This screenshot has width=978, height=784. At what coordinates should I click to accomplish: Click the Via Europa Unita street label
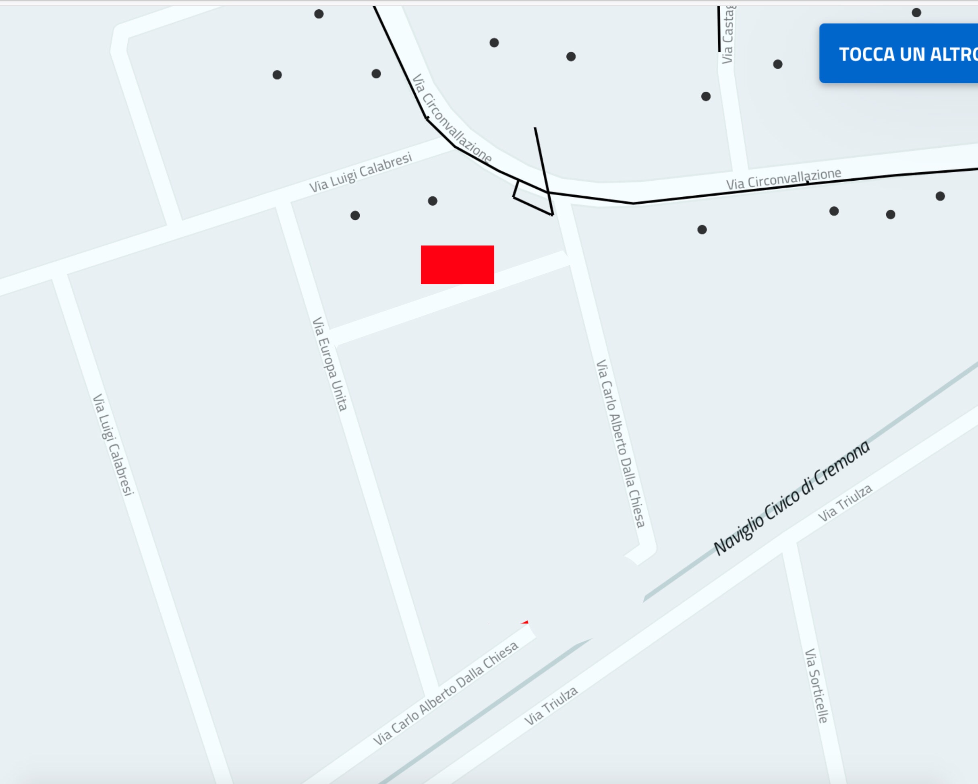330,364
